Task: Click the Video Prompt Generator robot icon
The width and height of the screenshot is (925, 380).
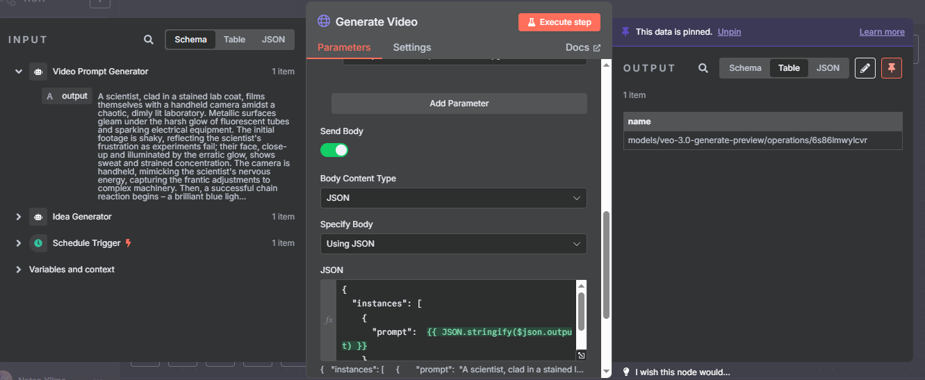Action: coord(38,72)
